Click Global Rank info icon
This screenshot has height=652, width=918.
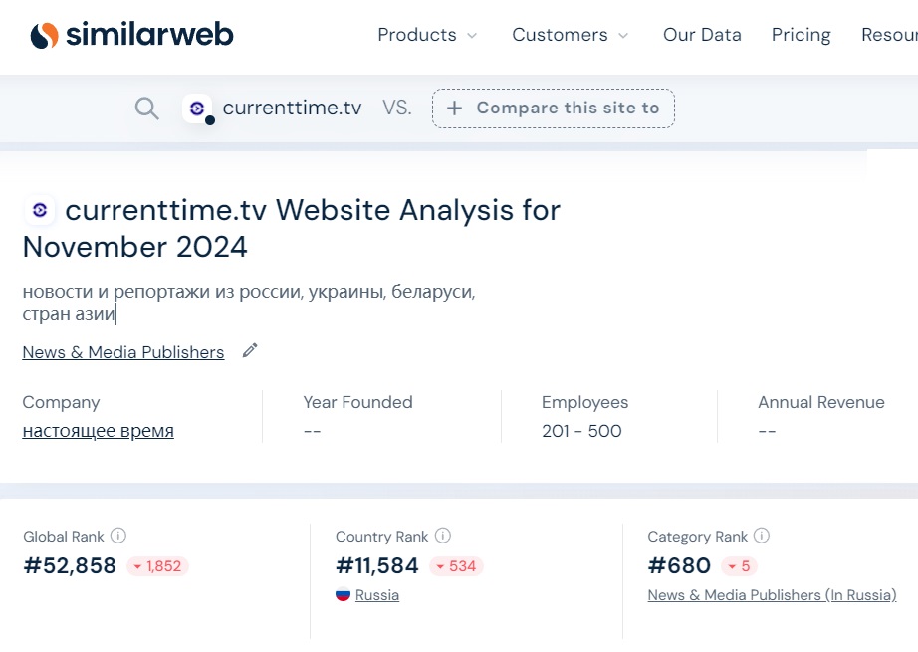(118, 535)
